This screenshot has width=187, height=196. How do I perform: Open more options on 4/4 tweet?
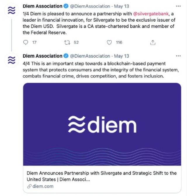click(178, 56)
